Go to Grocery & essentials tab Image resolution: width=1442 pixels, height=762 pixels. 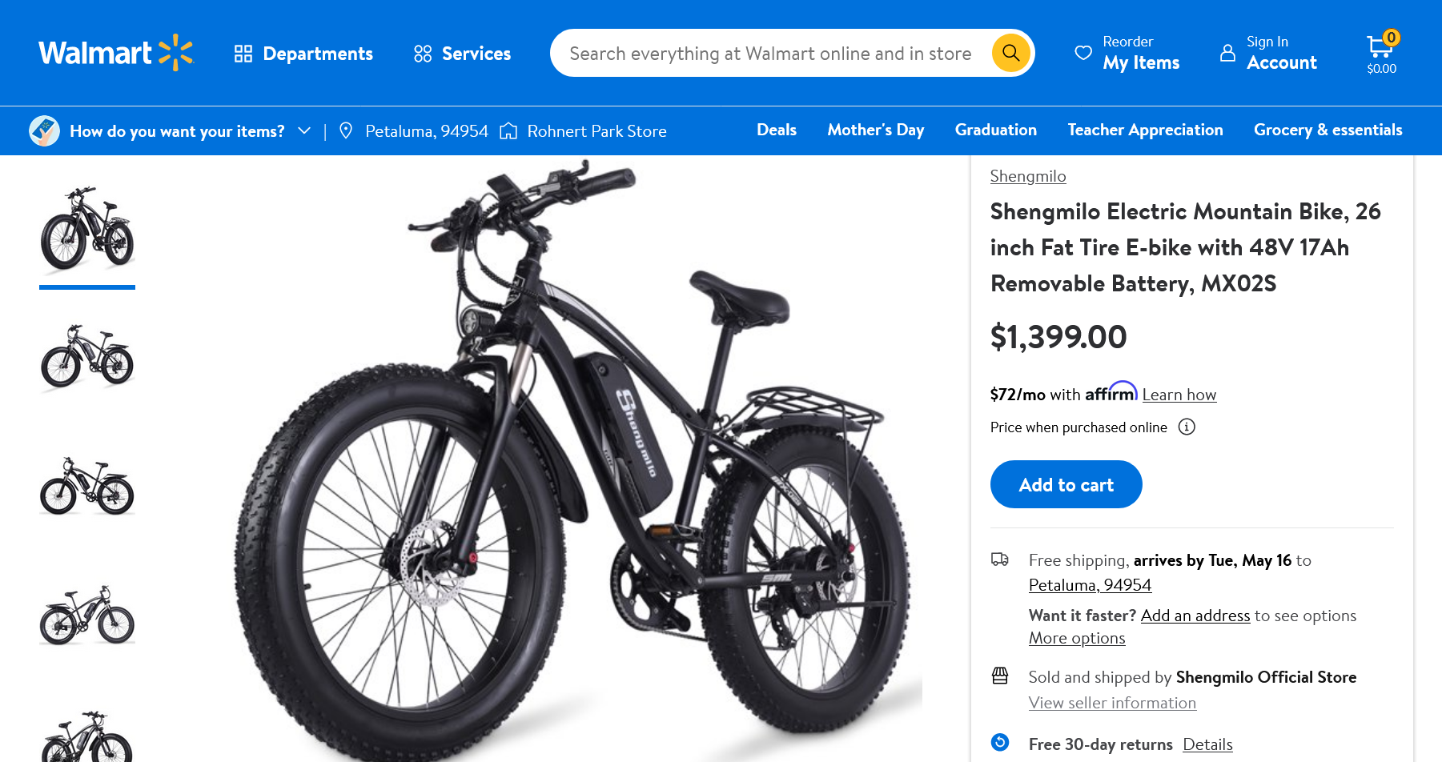tap(1328, 130)
